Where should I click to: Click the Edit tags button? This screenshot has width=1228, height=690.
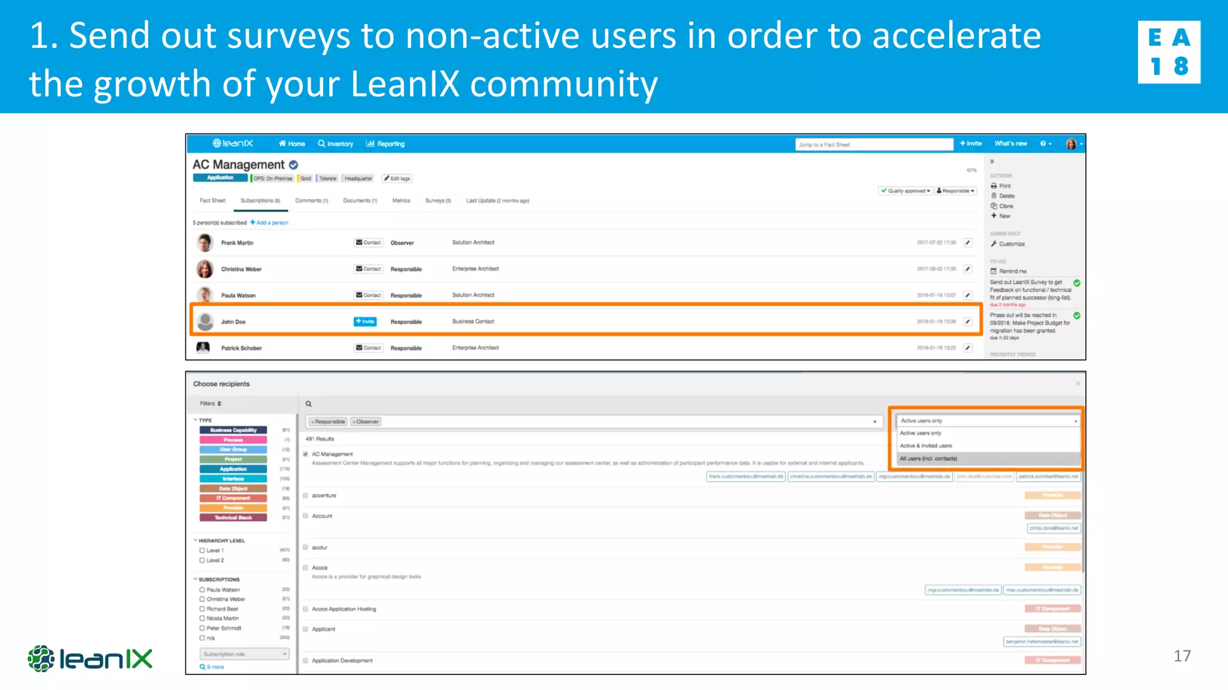click(x=397, y=178)
